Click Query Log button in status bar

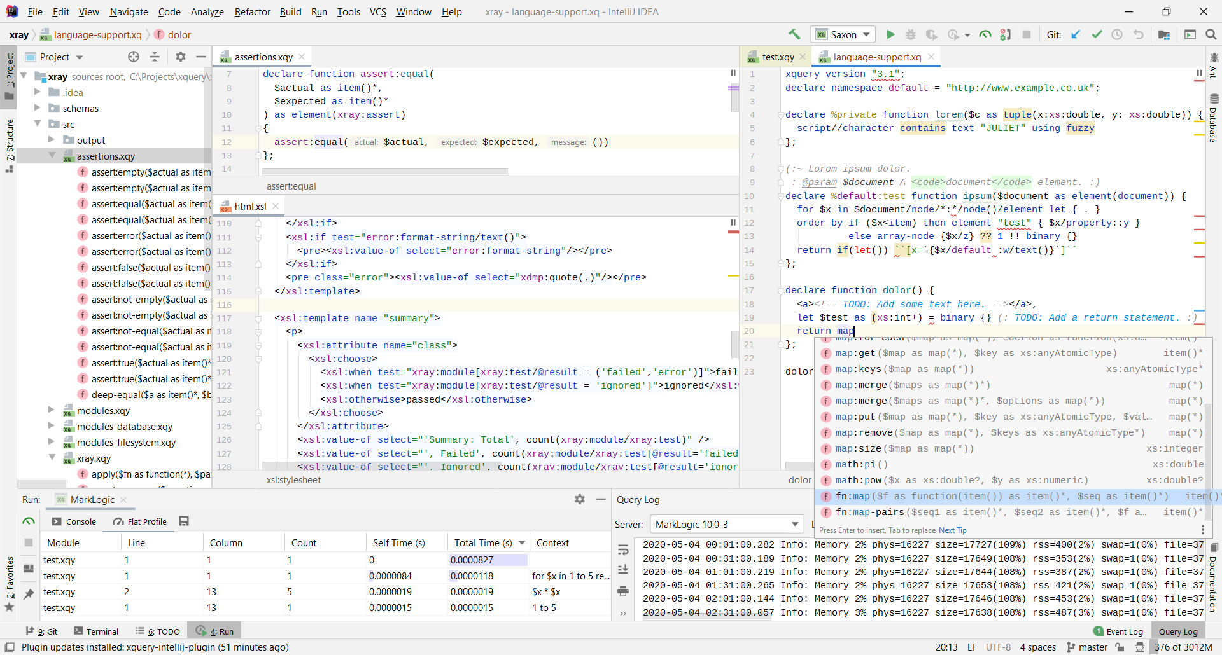pos(1178,631)
